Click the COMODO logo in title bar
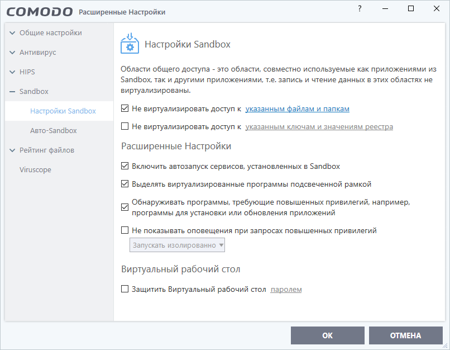Viewport: 450px width, 350px height. click(x=40, y=11)
